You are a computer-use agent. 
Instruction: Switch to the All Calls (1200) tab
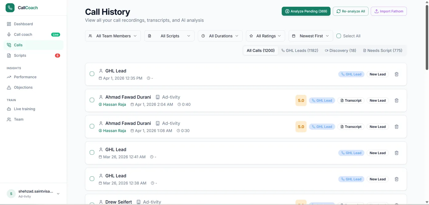click(261, 51)
